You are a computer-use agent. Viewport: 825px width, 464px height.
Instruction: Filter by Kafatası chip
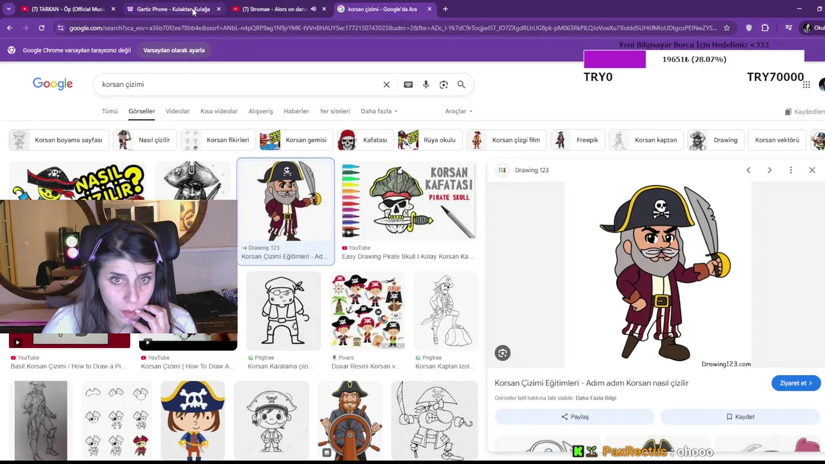[x=365, y=140]
